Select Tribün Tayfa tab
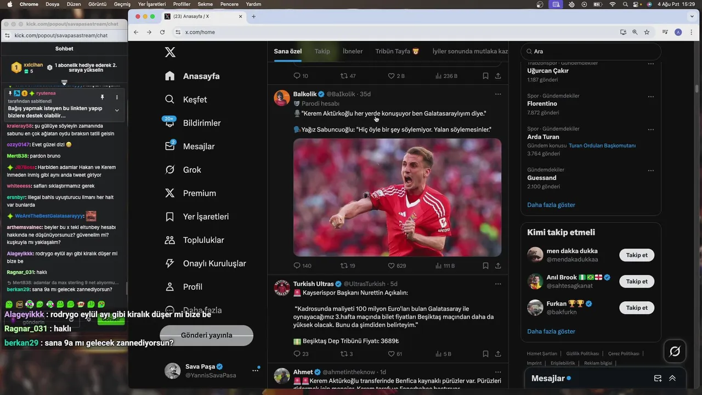 [397, 51]
